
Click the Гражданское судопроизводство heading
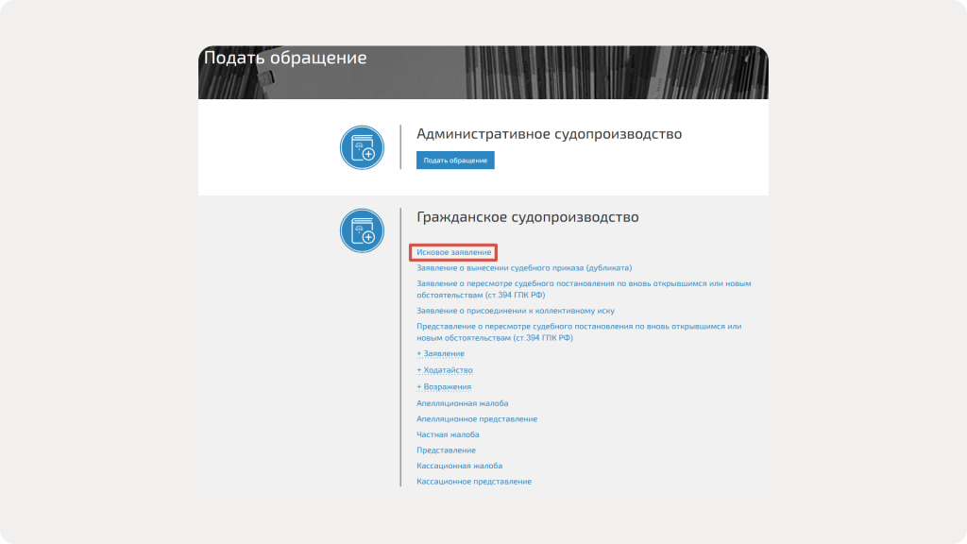click(527, 217)
